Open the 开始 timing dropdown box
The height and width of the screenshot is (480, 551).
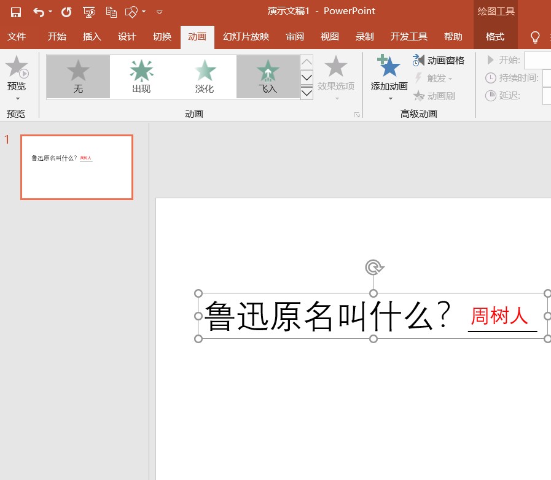pyautogui.click(x=538, y=61)
